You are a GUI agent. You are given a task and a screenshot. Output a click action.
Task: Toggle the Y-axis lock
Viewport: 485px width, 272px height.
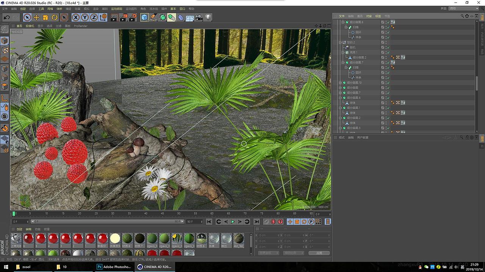click(85, 17)
